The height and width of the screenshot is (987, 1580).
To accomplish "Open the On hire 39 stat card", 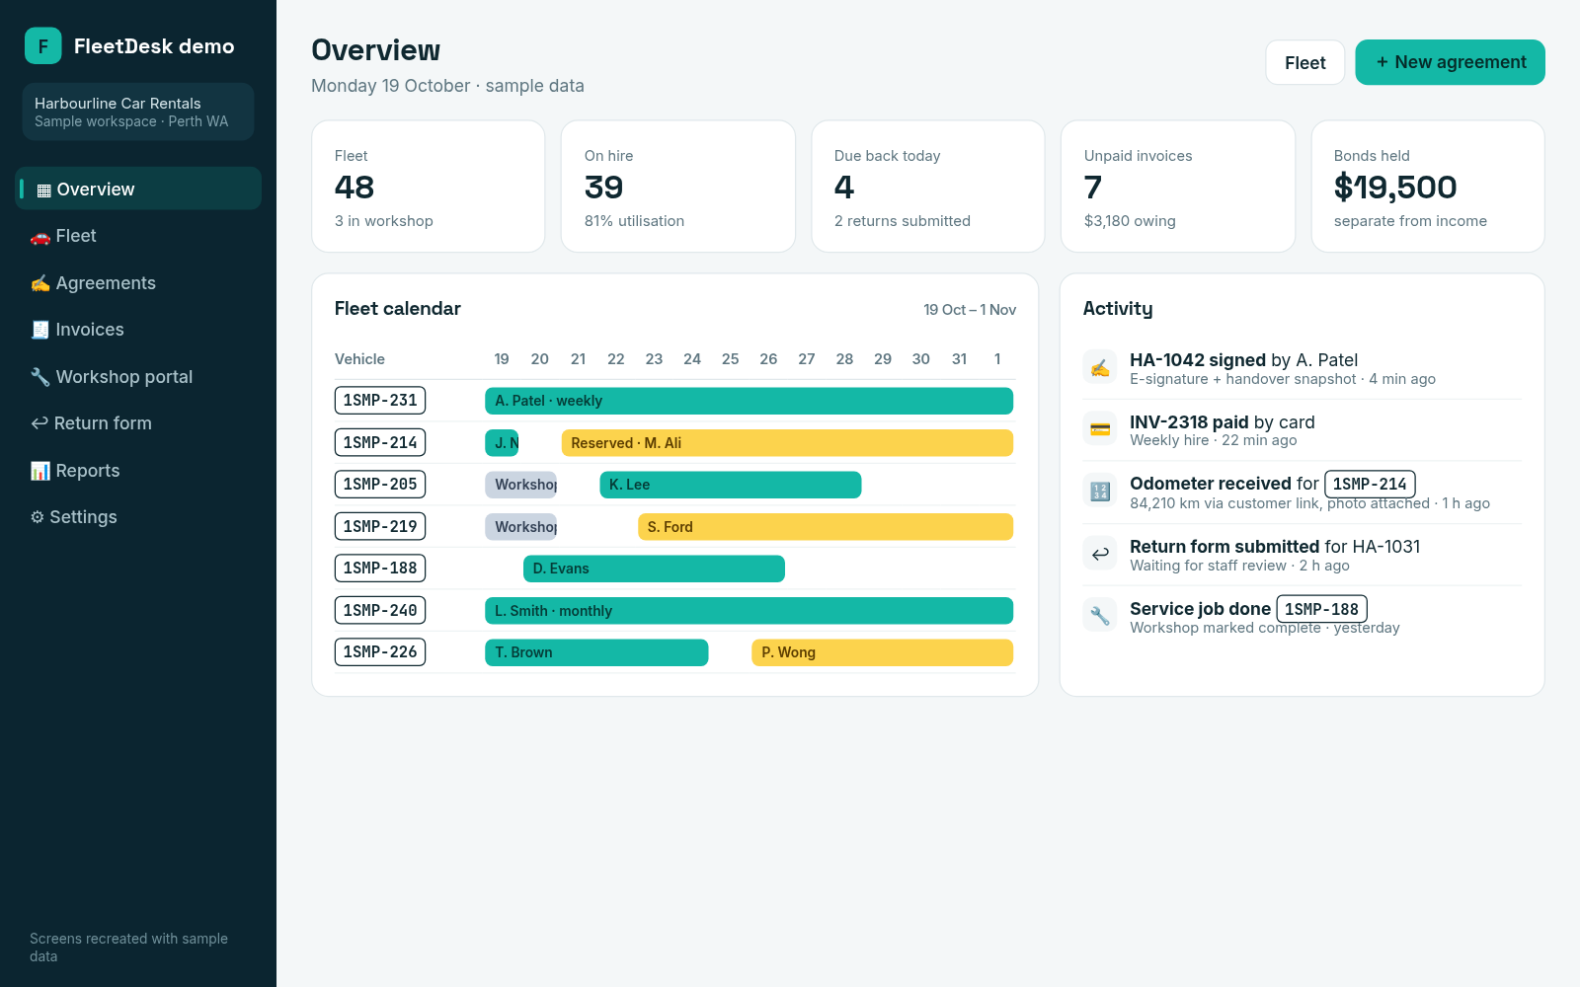I will click(678, 187).
